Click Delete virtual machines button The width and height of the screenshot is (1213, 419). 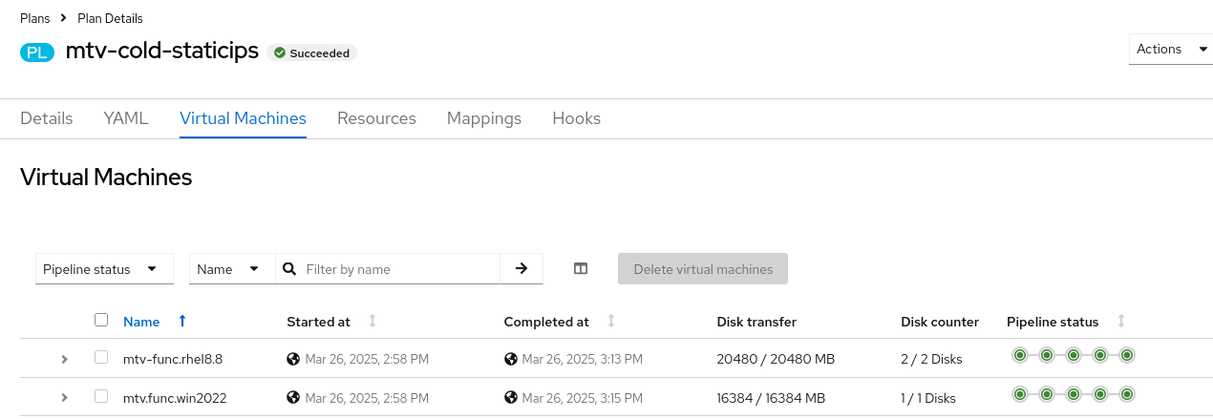point(703,269)
